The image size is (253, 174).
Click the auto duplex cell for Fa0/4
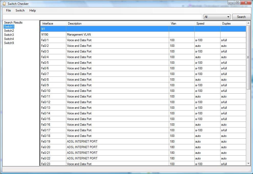[x=233, y=57]
